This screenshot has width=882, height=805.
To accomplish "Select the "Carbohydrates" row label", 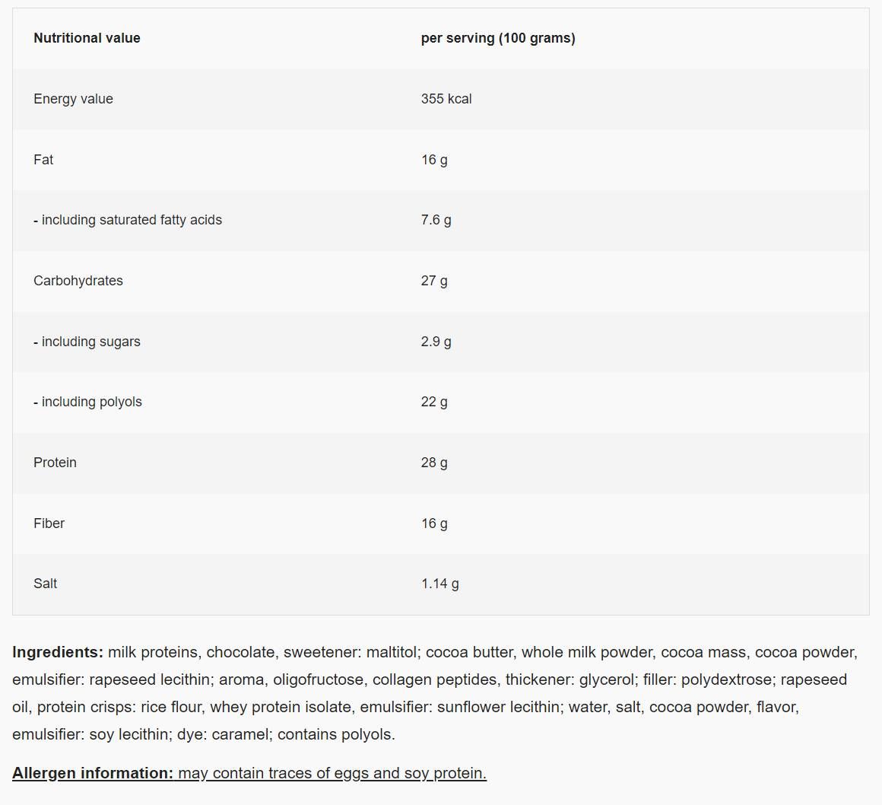I will (78, 281).
